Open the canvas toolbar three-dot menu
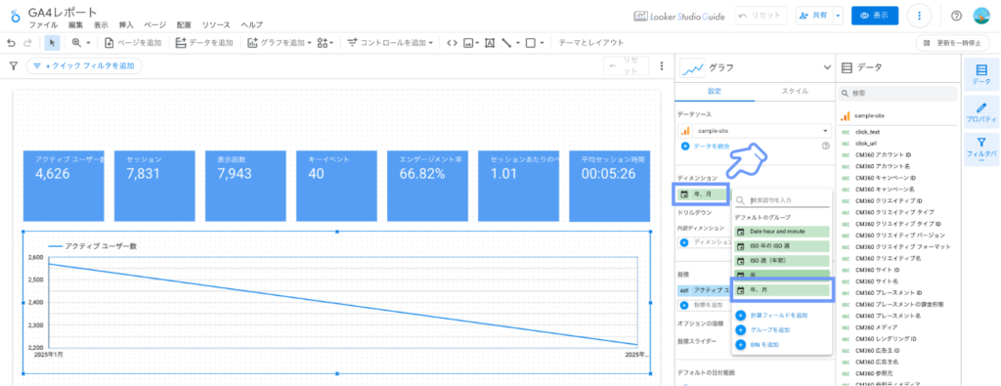Image resolution: width=1001 pixels, height=386 pixels. click(x=662, y=65)
